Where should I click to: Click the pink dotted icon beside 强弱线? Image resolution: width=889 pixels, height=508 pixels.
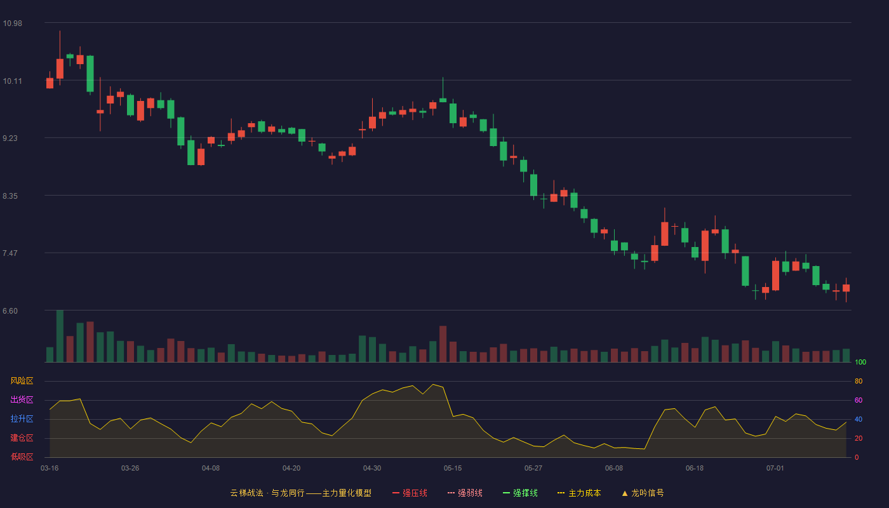click(451, 493)
